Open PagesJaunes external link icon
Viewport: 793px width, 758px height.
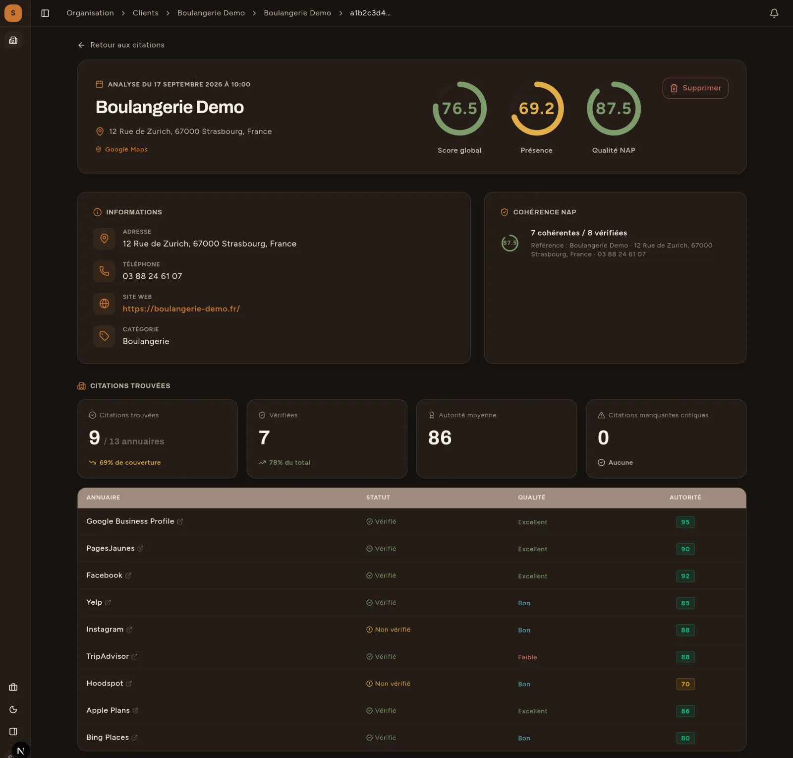[140, 549]
